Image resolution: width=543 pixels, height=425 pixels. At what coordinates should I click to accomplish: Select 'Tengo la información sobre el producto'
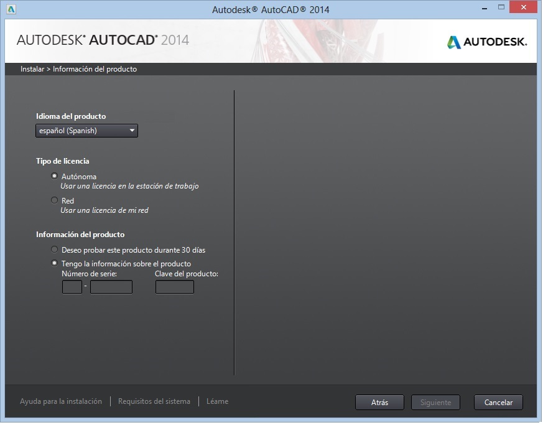(x=54, y=264)
